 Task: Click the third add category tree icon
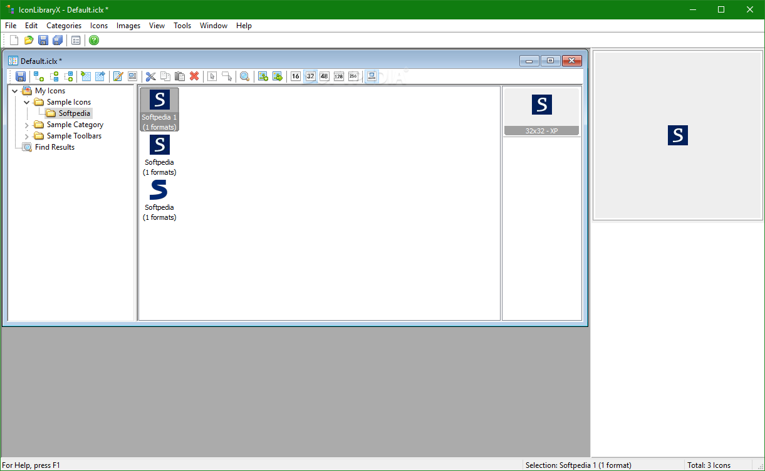69,76
